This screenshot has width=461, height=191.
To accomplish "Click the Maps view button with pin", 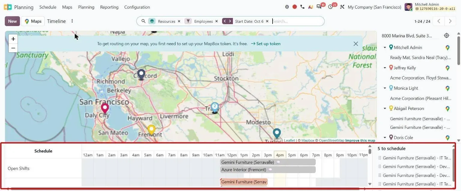I will [x=33, y=21].
